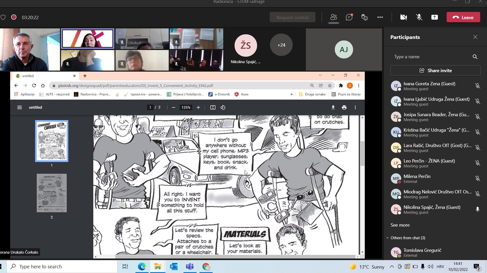Open Chrome's three-dot menu
This screenshot has width=487, height=273.
[x=358, y=85]
